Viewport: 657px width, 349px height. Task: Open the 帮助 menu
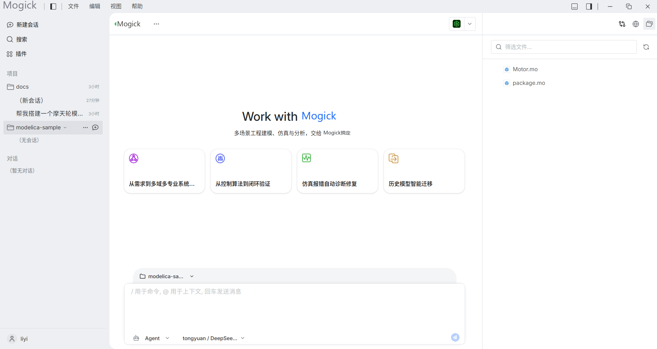click(x=137, y=7)
